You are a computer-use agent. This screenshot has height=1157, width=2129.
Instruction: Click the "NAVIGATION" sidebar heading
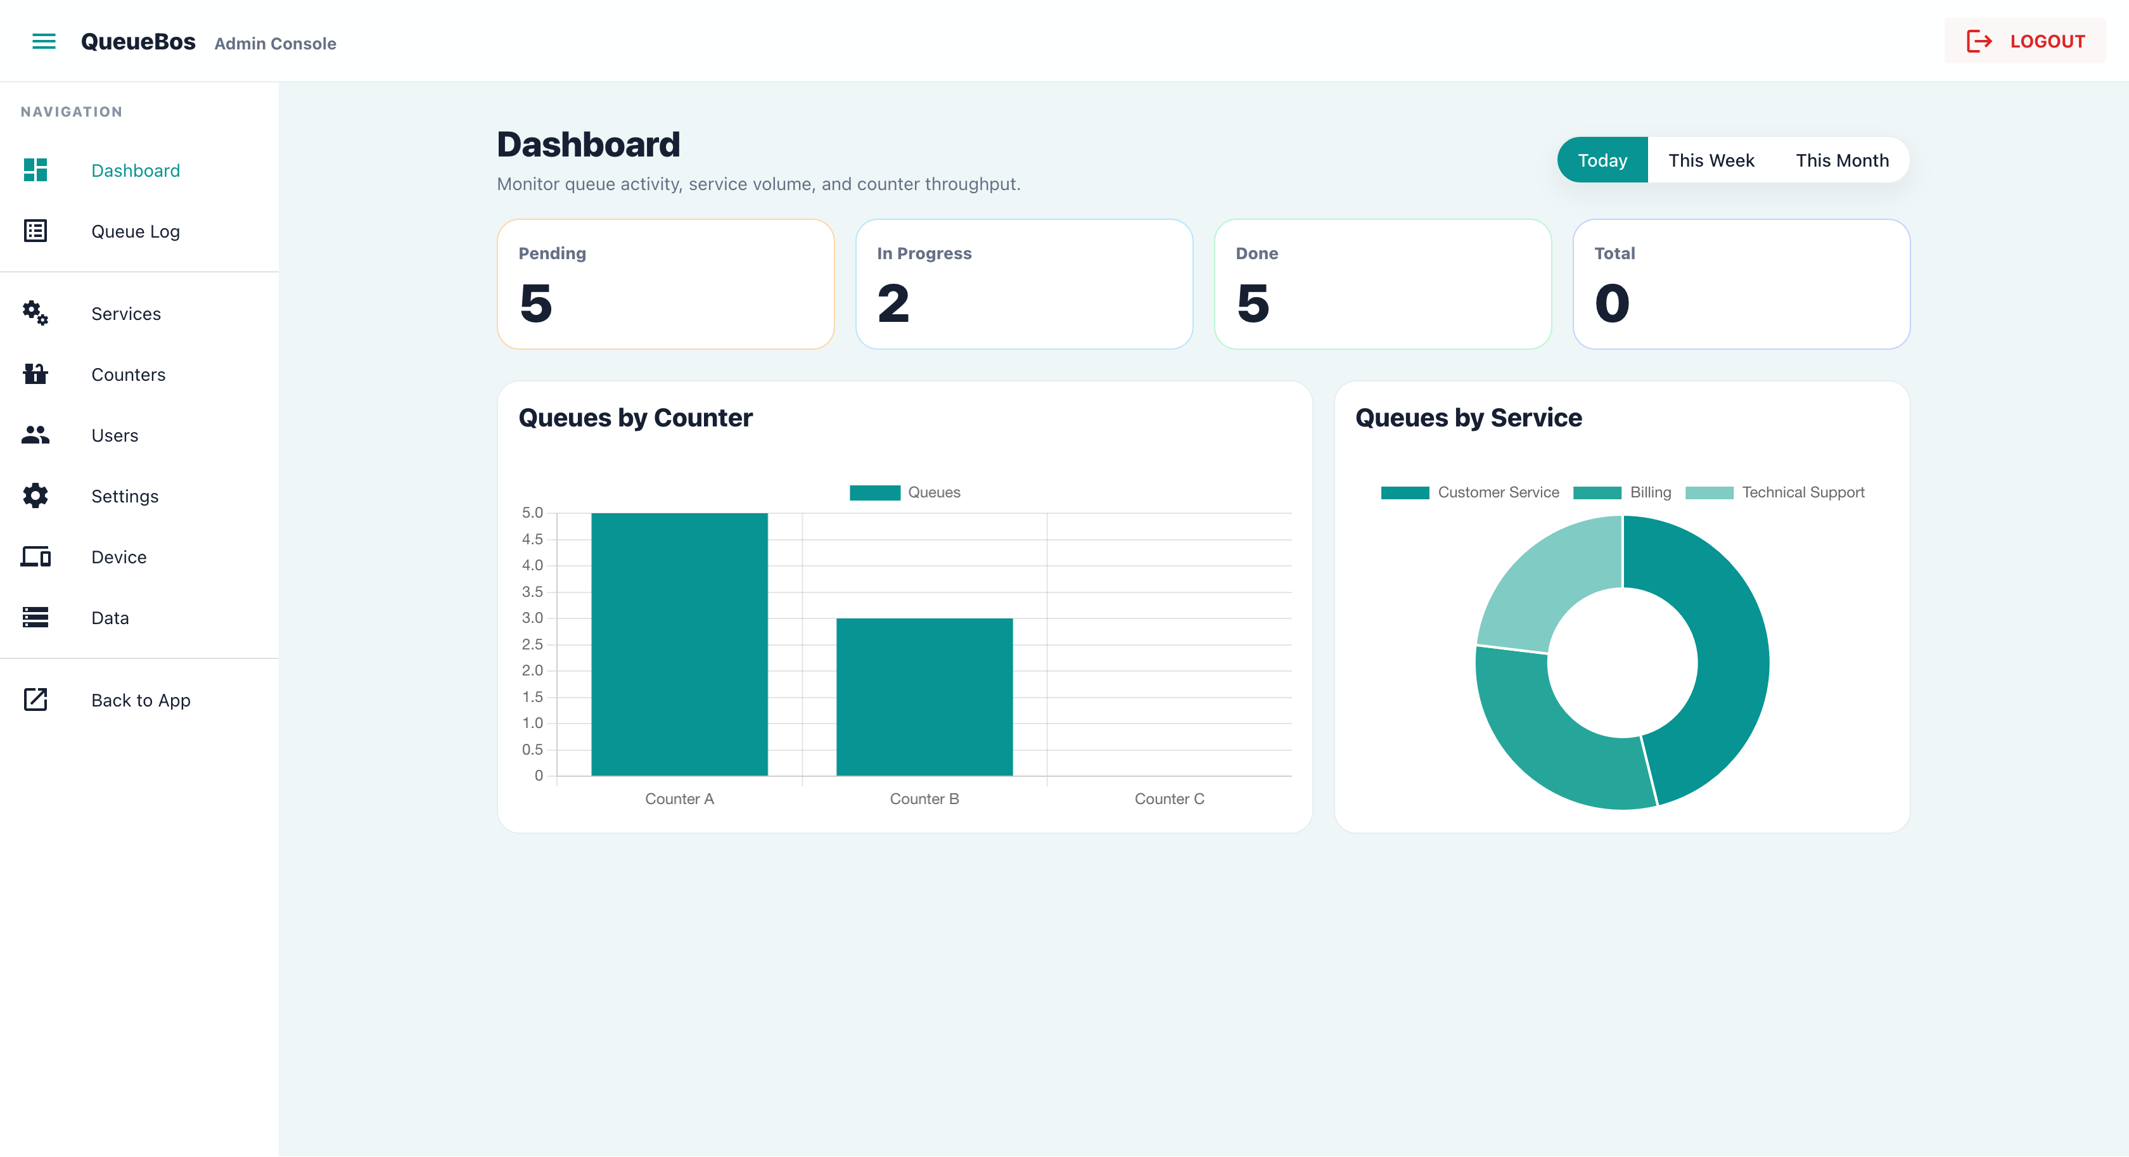point(71,112)
